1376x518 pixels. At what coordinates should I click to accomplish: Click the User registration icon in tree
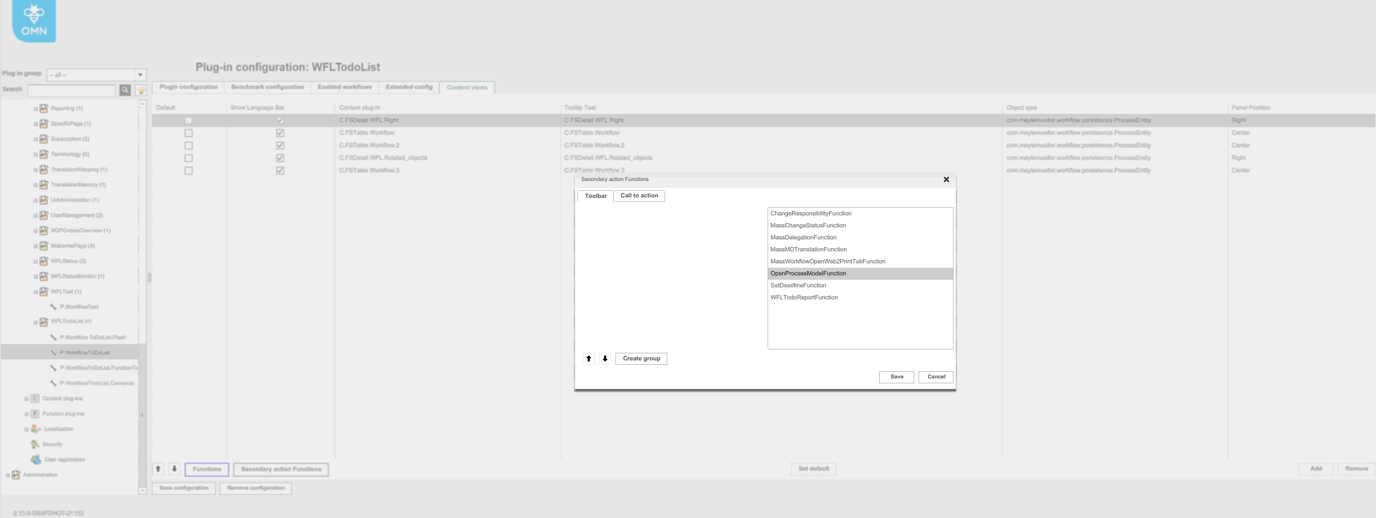coord(36,460)
